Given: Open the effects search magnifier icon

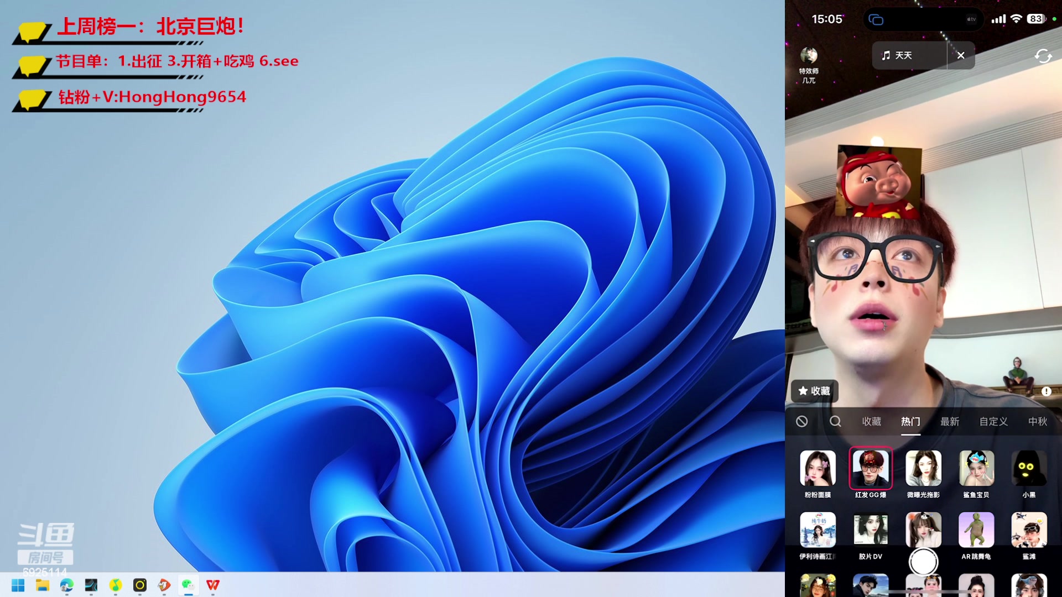Looking at the screenshot, I should (x=835, y=422).
